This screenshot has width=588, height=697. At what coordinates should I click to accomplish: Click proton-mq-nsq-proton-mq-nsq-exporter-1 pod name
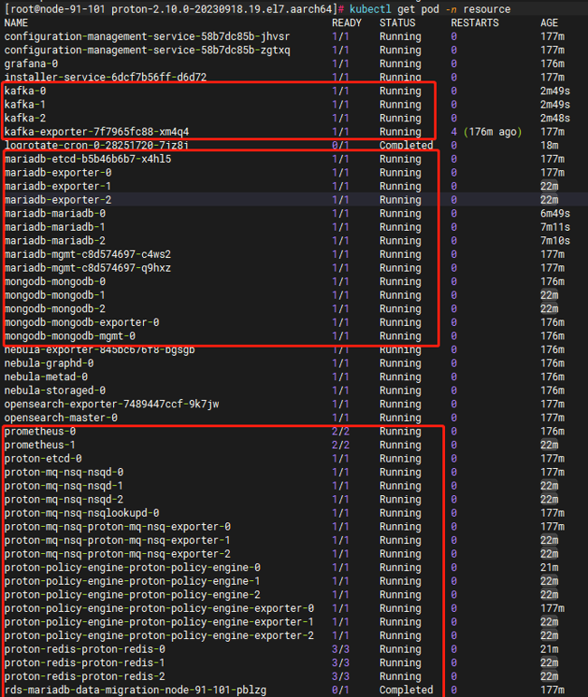pos(118,540)
